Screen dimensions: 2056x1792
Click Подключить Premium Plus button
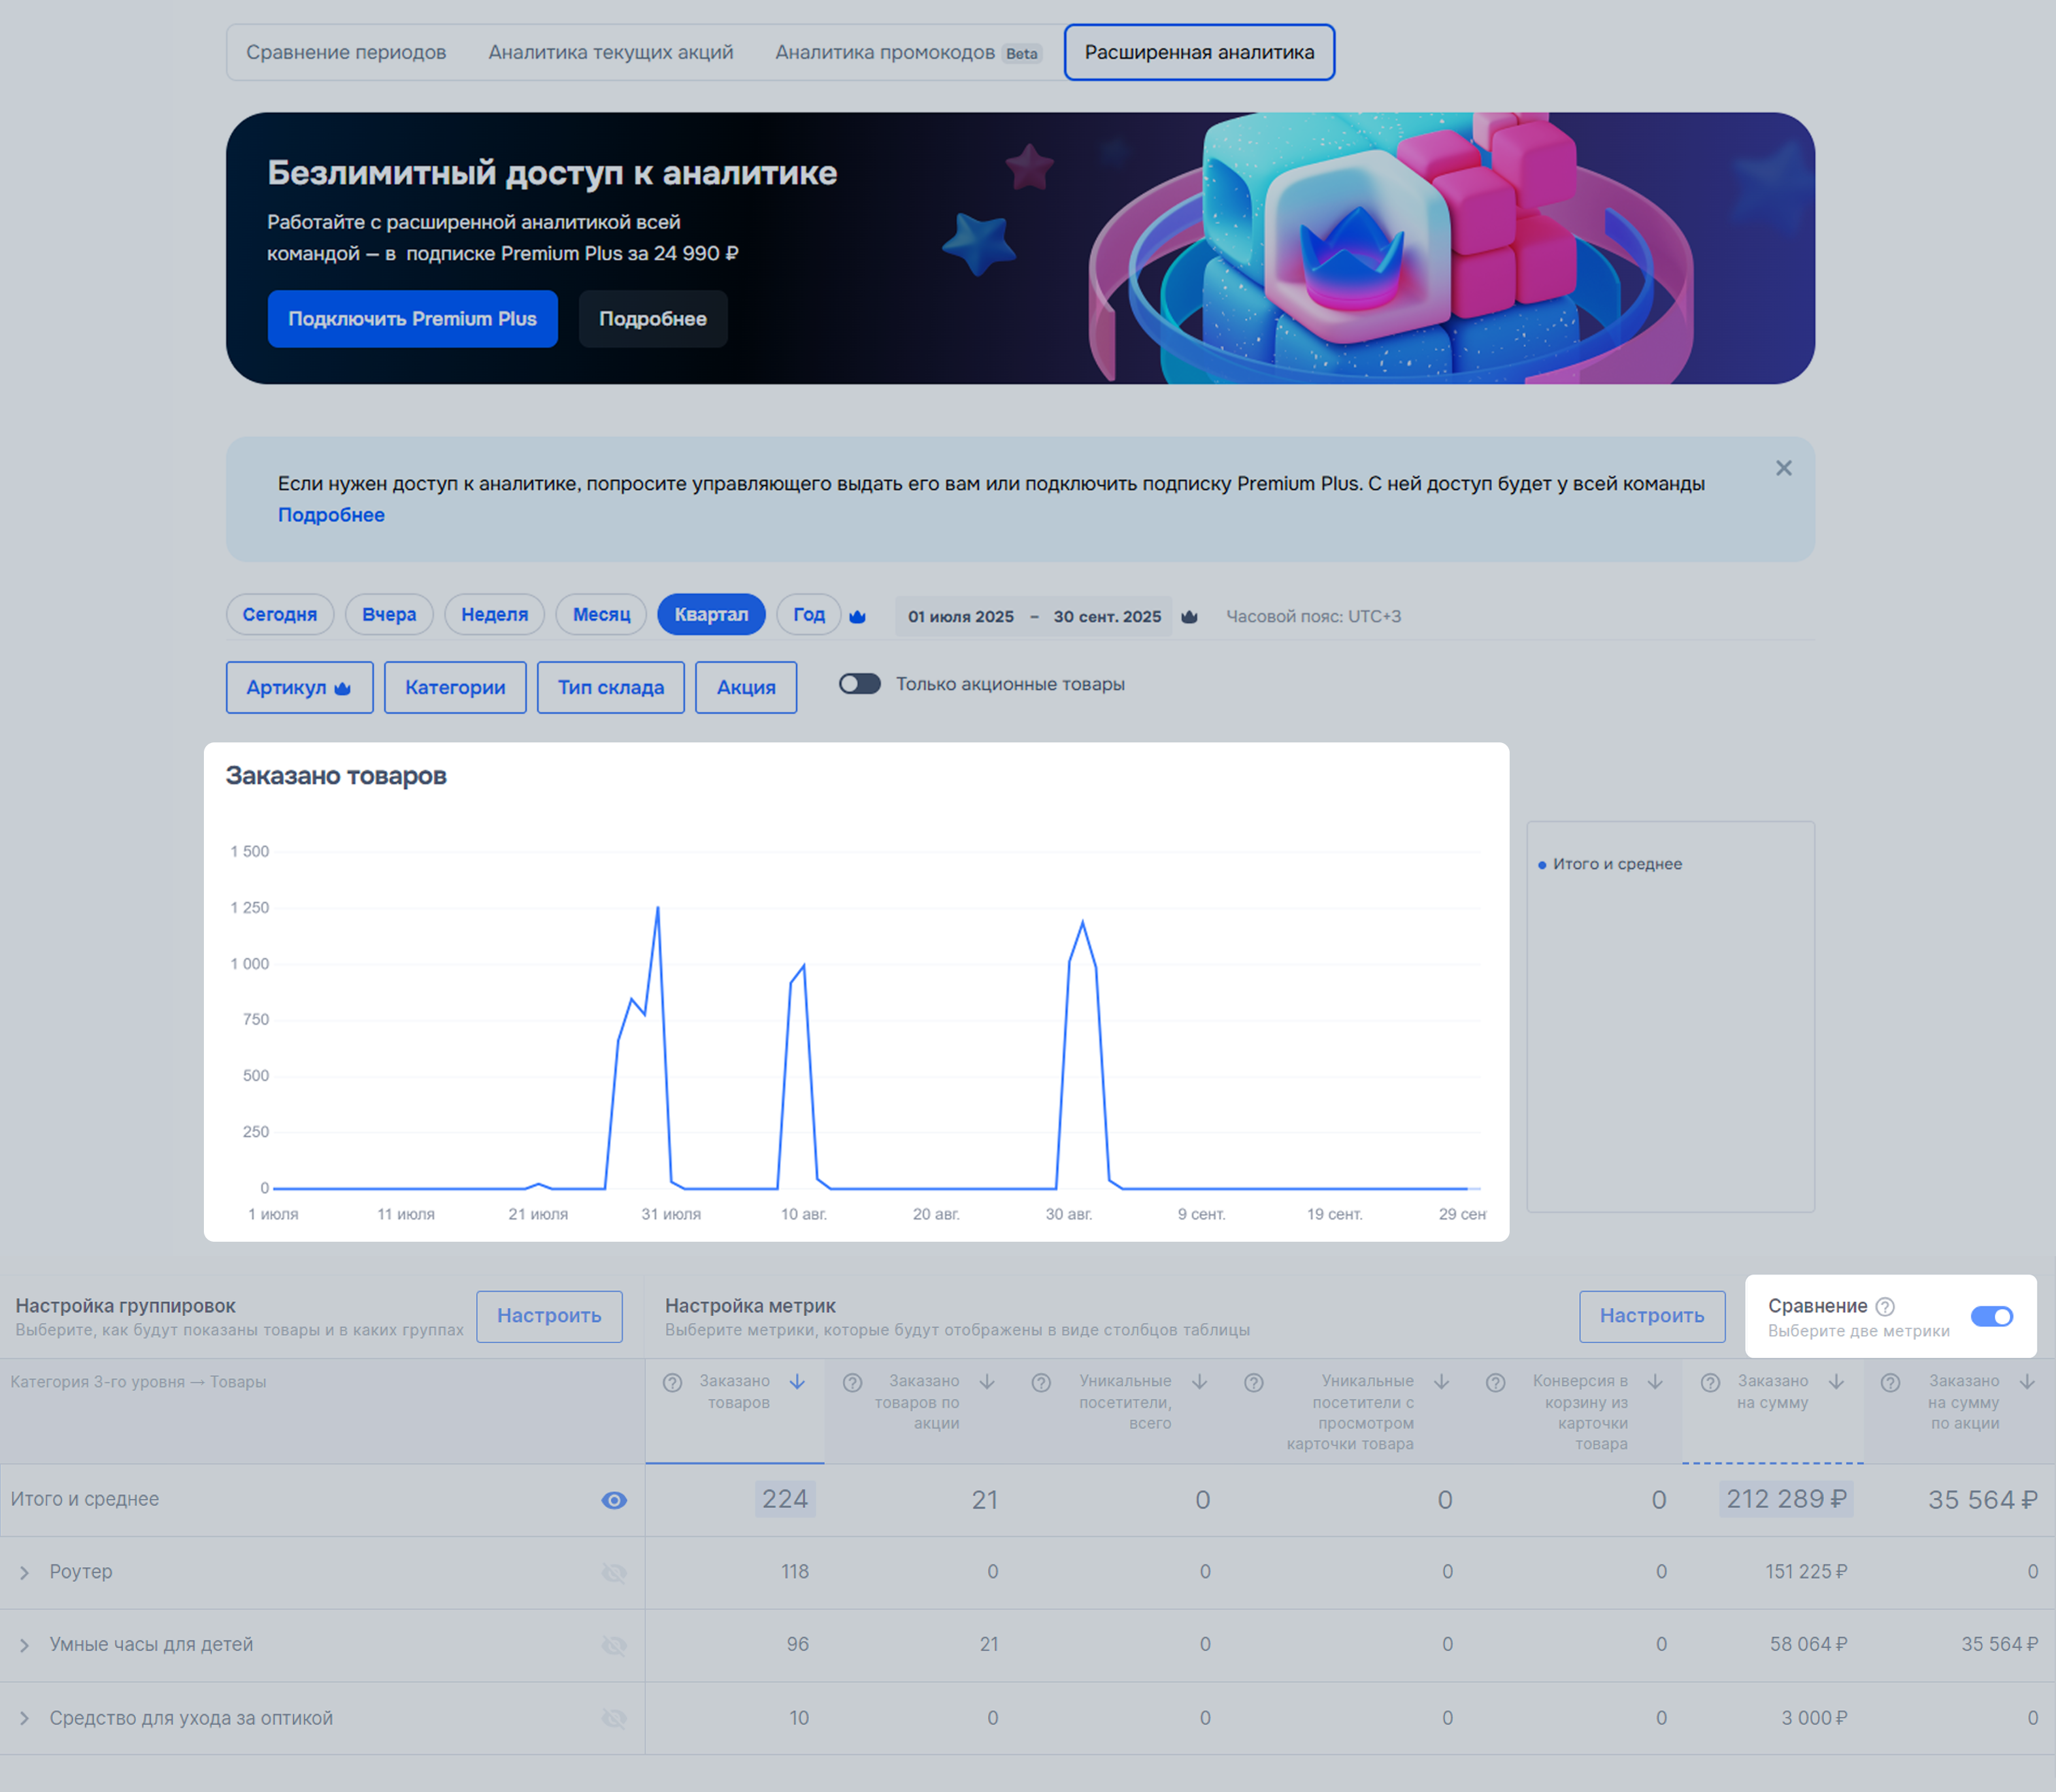pos(412,319)
